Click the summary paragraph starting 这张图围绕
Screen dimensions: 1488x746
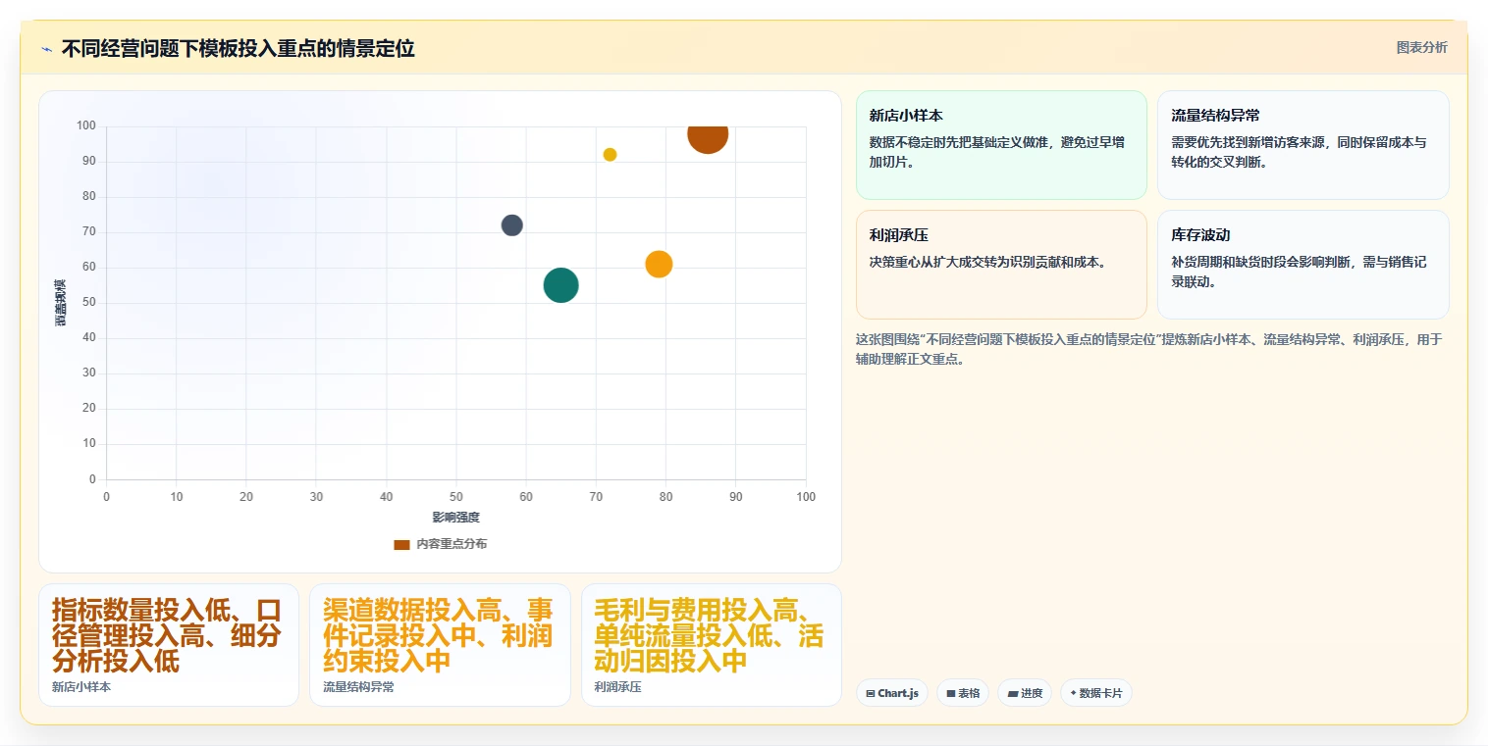point(1148,349)
